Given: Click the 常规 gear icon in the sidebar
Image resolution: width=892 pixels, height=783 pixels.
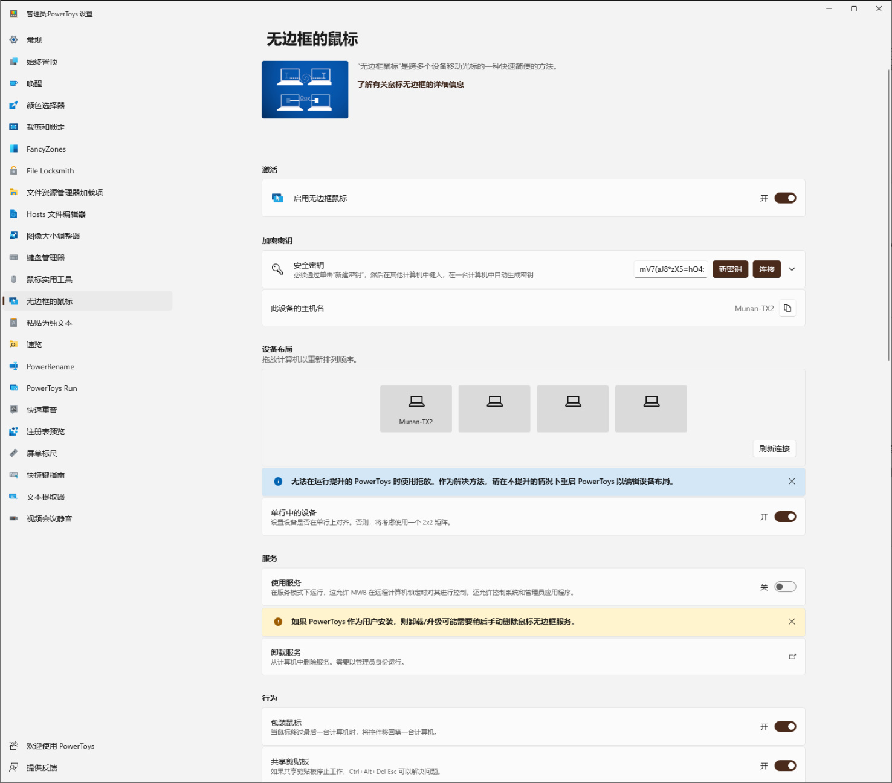Looking at the screenshot, I should pos(13,40).
